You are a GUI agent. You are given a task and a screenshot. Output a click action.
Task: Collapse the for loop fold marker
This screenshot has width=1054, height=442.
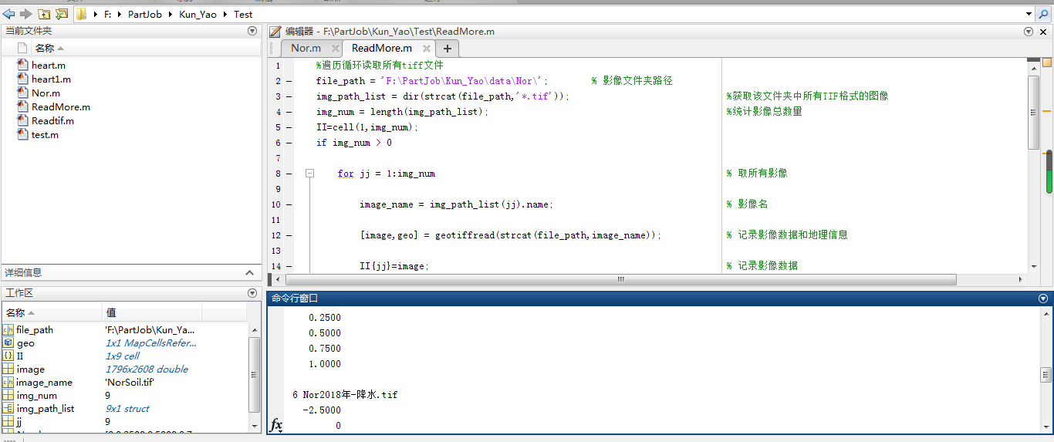tap(309, 174)
